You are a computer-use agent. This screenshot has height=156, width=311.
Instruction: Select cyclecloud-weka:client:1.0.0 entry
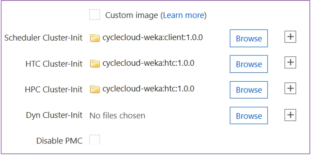(152, 37)
